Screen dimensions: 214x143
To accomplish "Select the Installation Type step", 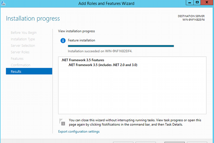I will tap(23, 39).
